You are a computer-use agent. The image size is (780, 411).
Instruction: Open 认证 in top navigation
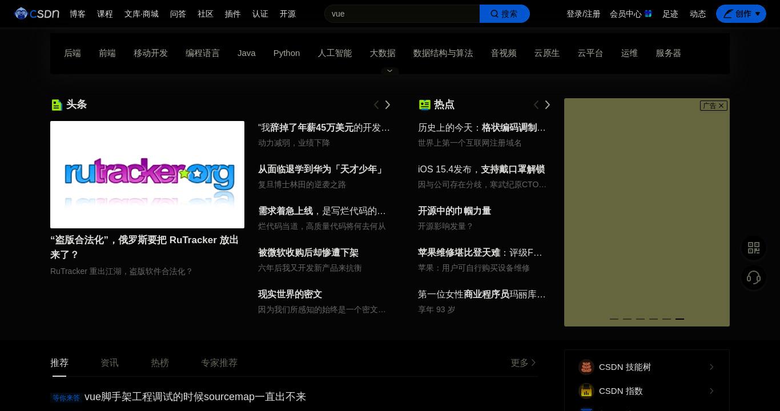pos(260,14)
